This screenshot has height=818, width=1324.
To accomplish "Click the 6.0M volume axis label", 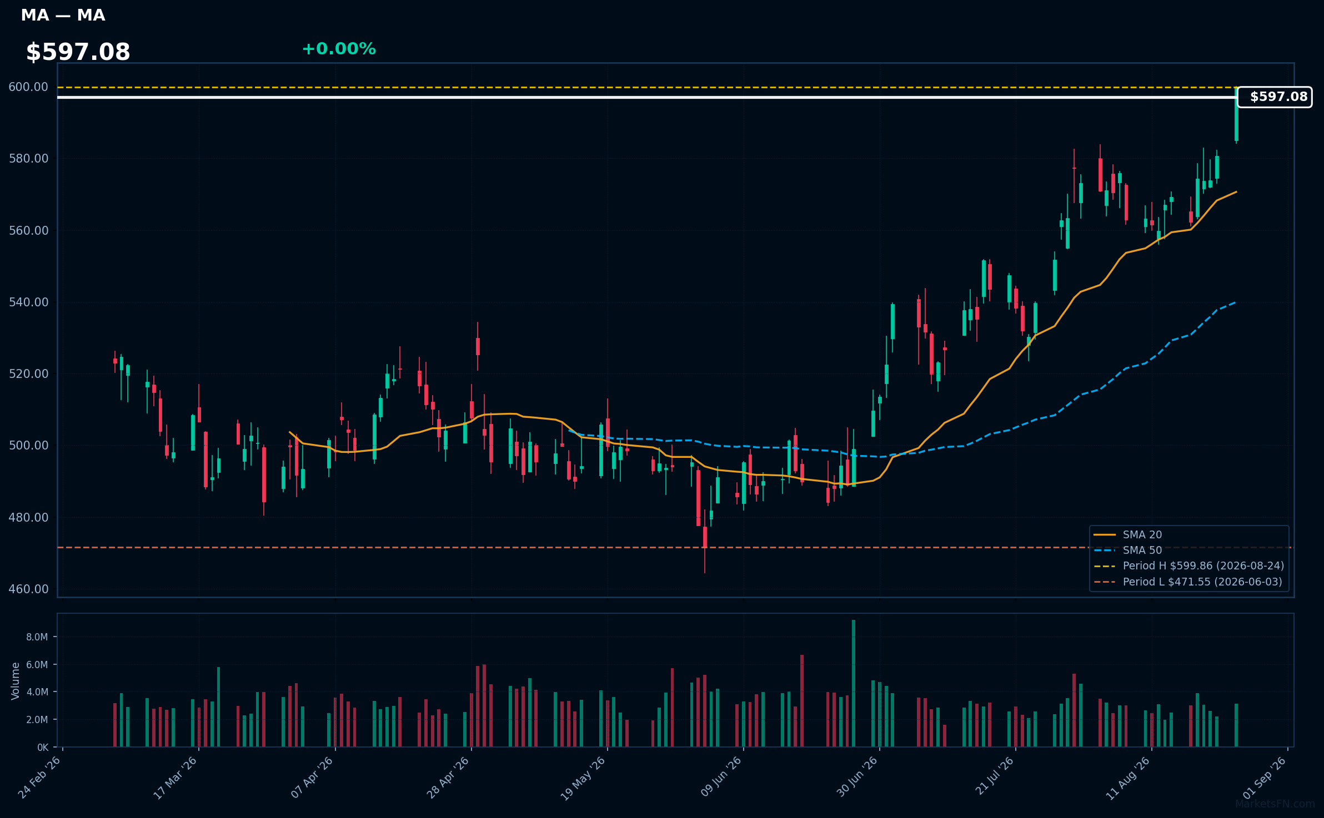I will pyautogui.click(x=37, y=664).
